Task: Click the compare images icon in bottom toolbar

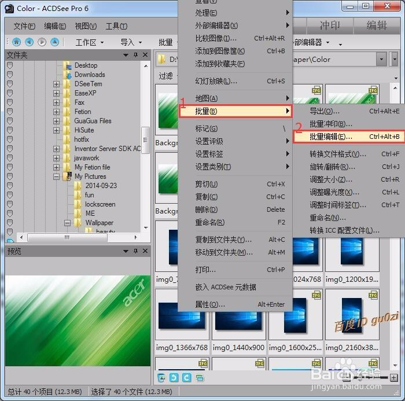Action: point(200,378)
